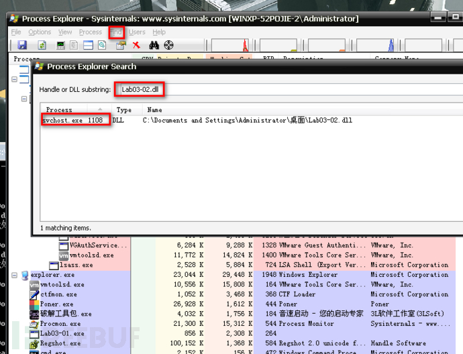Open the Options menu
Screen dimensions: 463x354
point(40,32)
